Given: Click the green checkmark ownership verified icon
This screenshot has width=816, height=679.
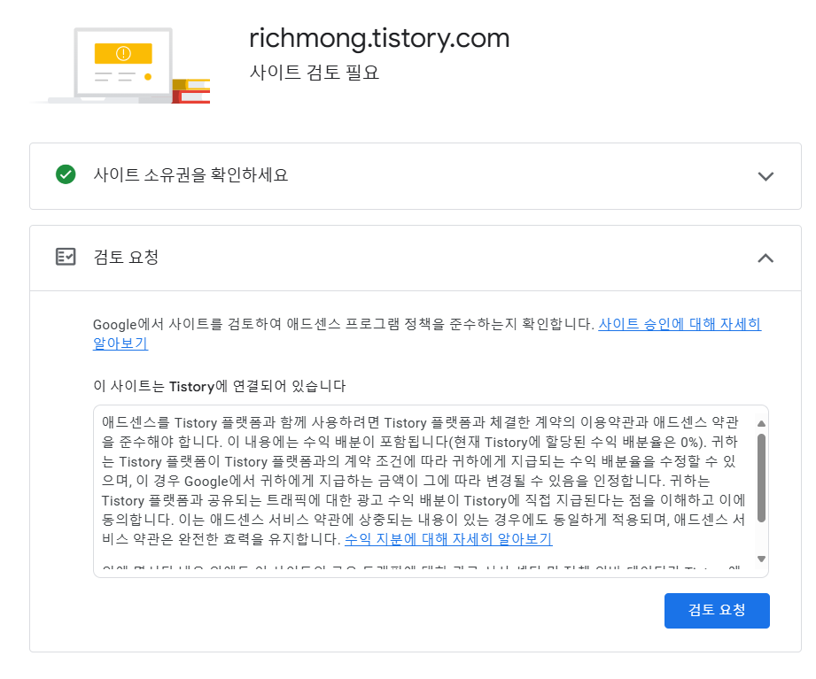Looking at the screenshot, I should click(66, 174).
